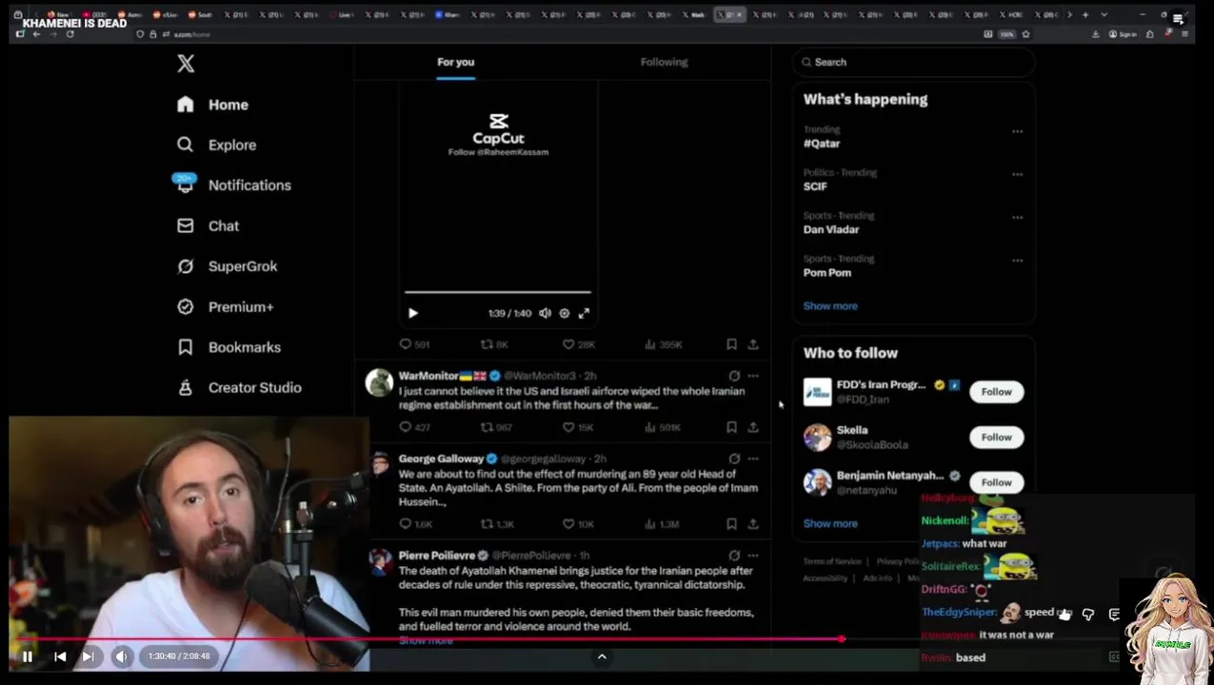This screenshot has width=1214, height=685.
Task: Open the X logo home icon
Action: click(x=186, y=64)
